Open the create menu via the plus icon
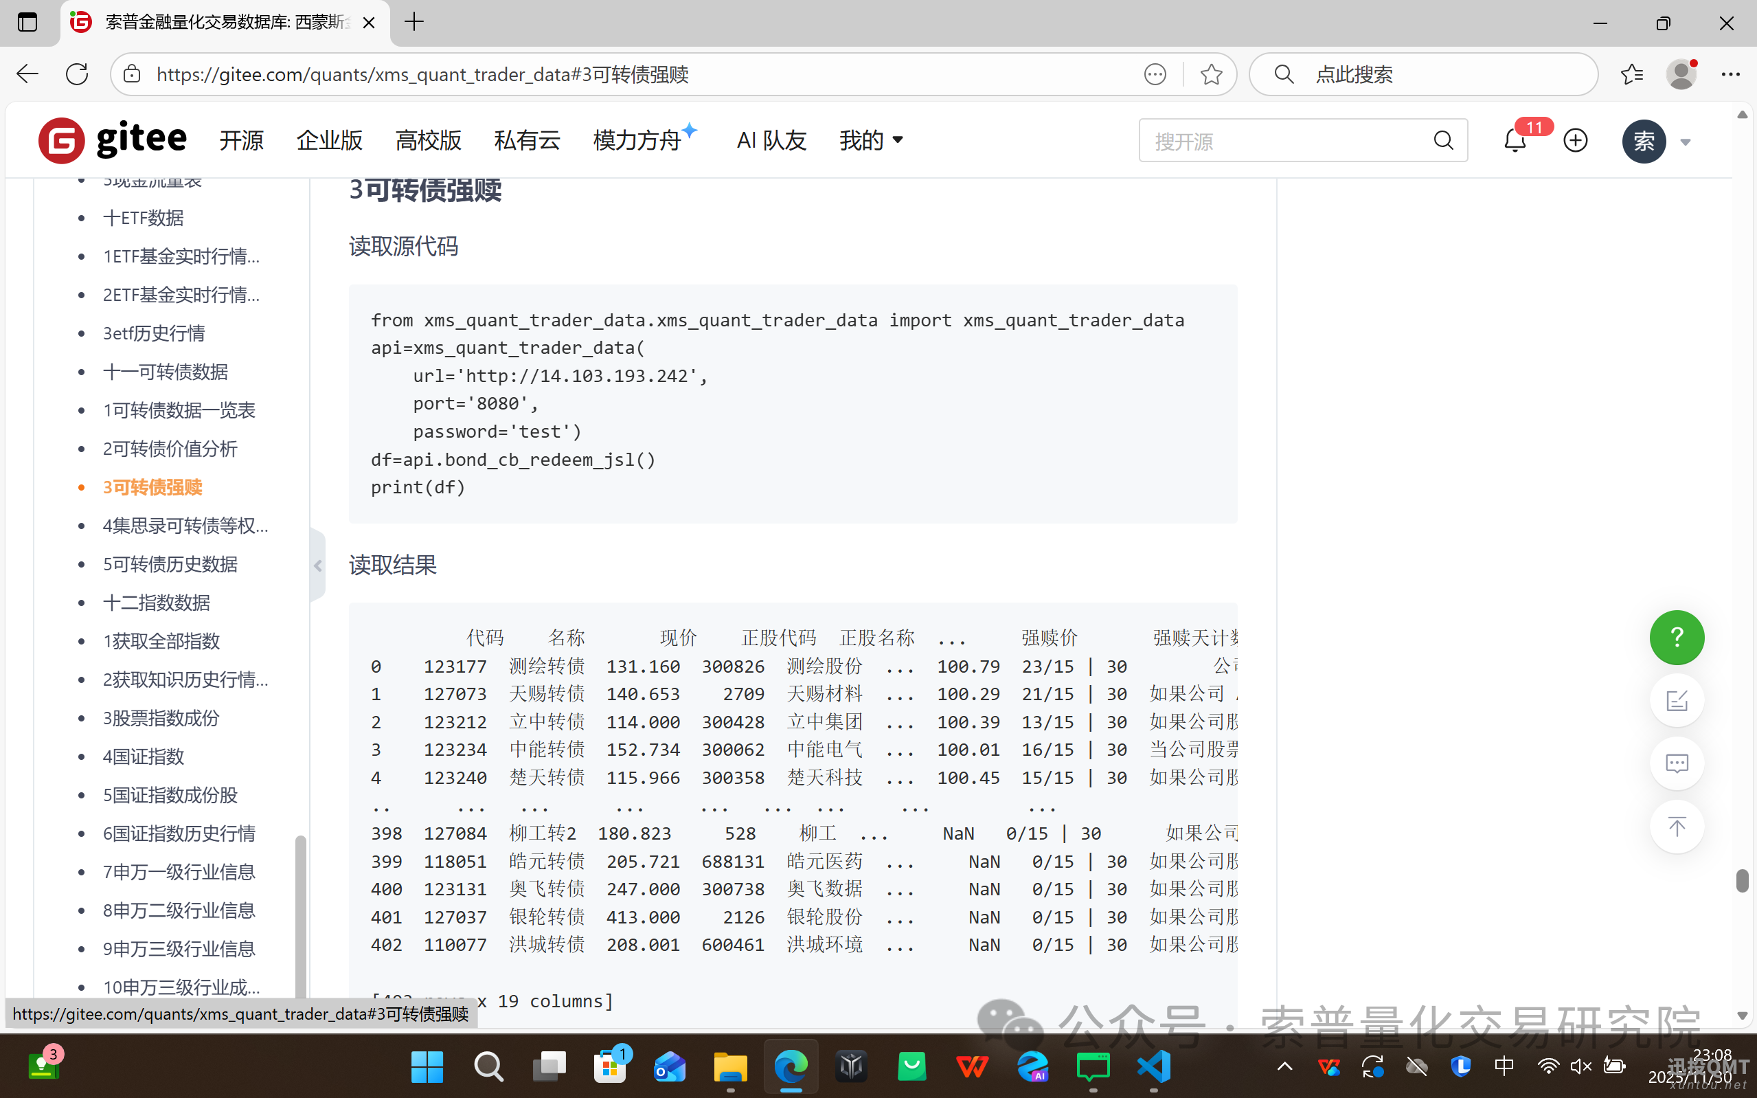The width and height of the screenshot is (1757, 1098). 1574,140
